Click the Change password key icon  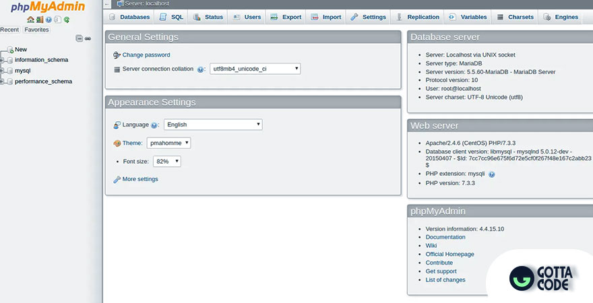click(117, 55)
